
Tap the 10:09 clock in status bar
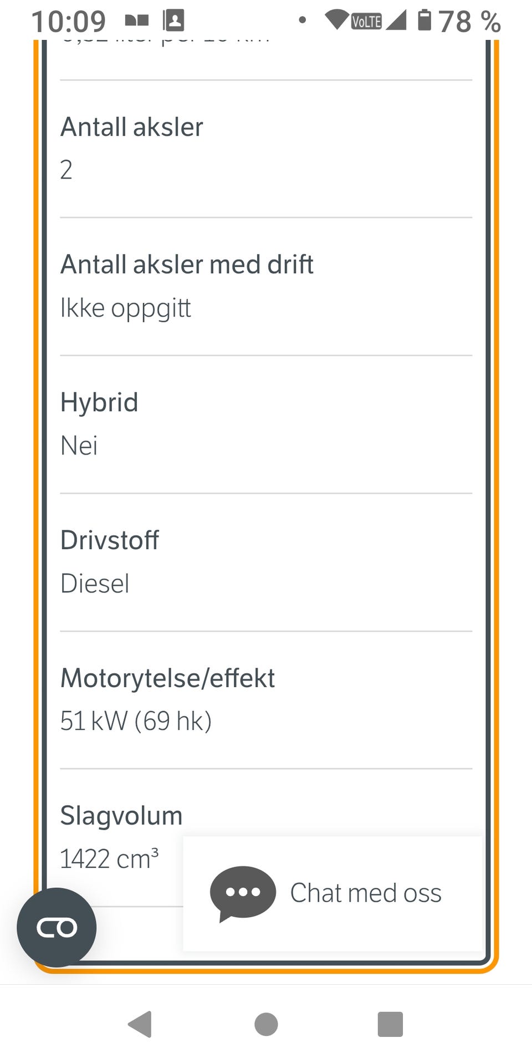pos(69,22)
